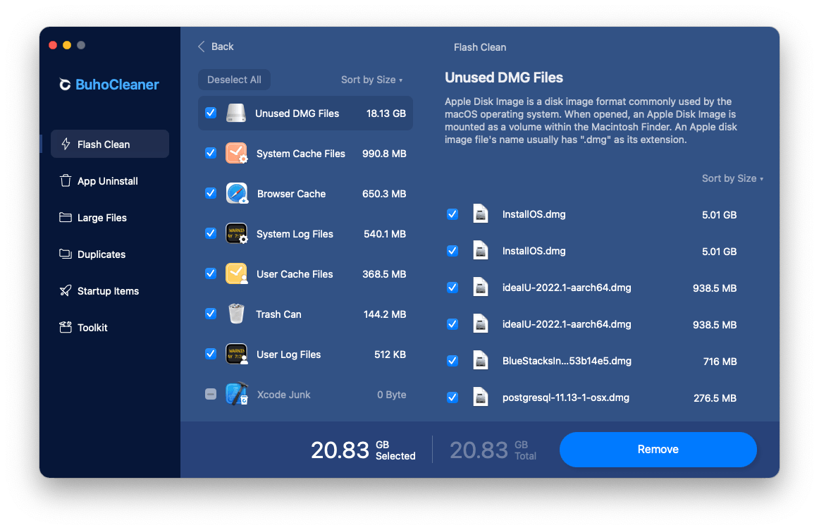Click the User Log Files console icon
Viewport: 819px width, 530px height.
coord(237,354)
